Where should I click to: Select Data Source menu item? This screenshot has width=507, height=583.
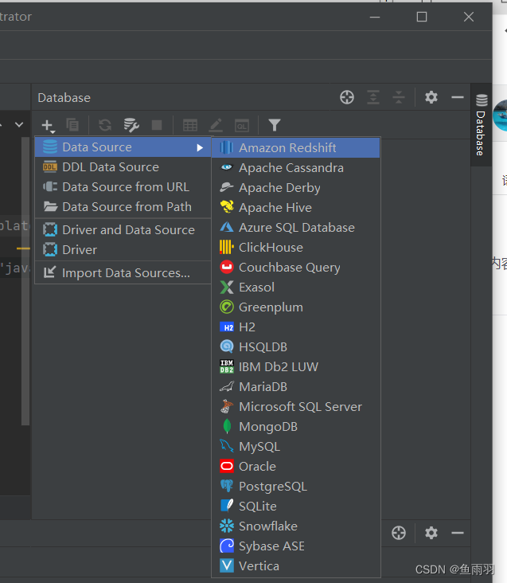(x=123, y=147)
